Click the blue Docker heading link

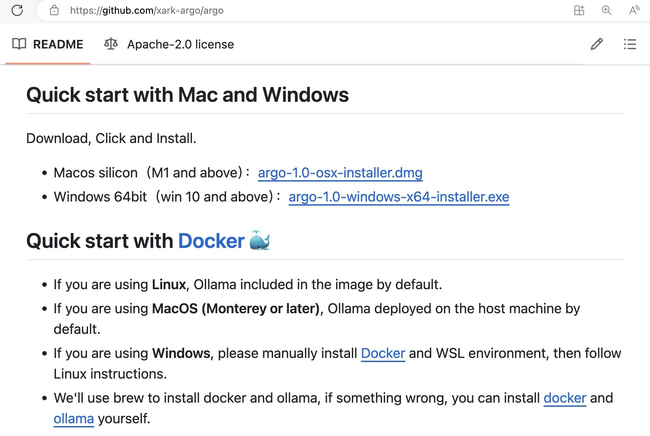click(211, 241)
